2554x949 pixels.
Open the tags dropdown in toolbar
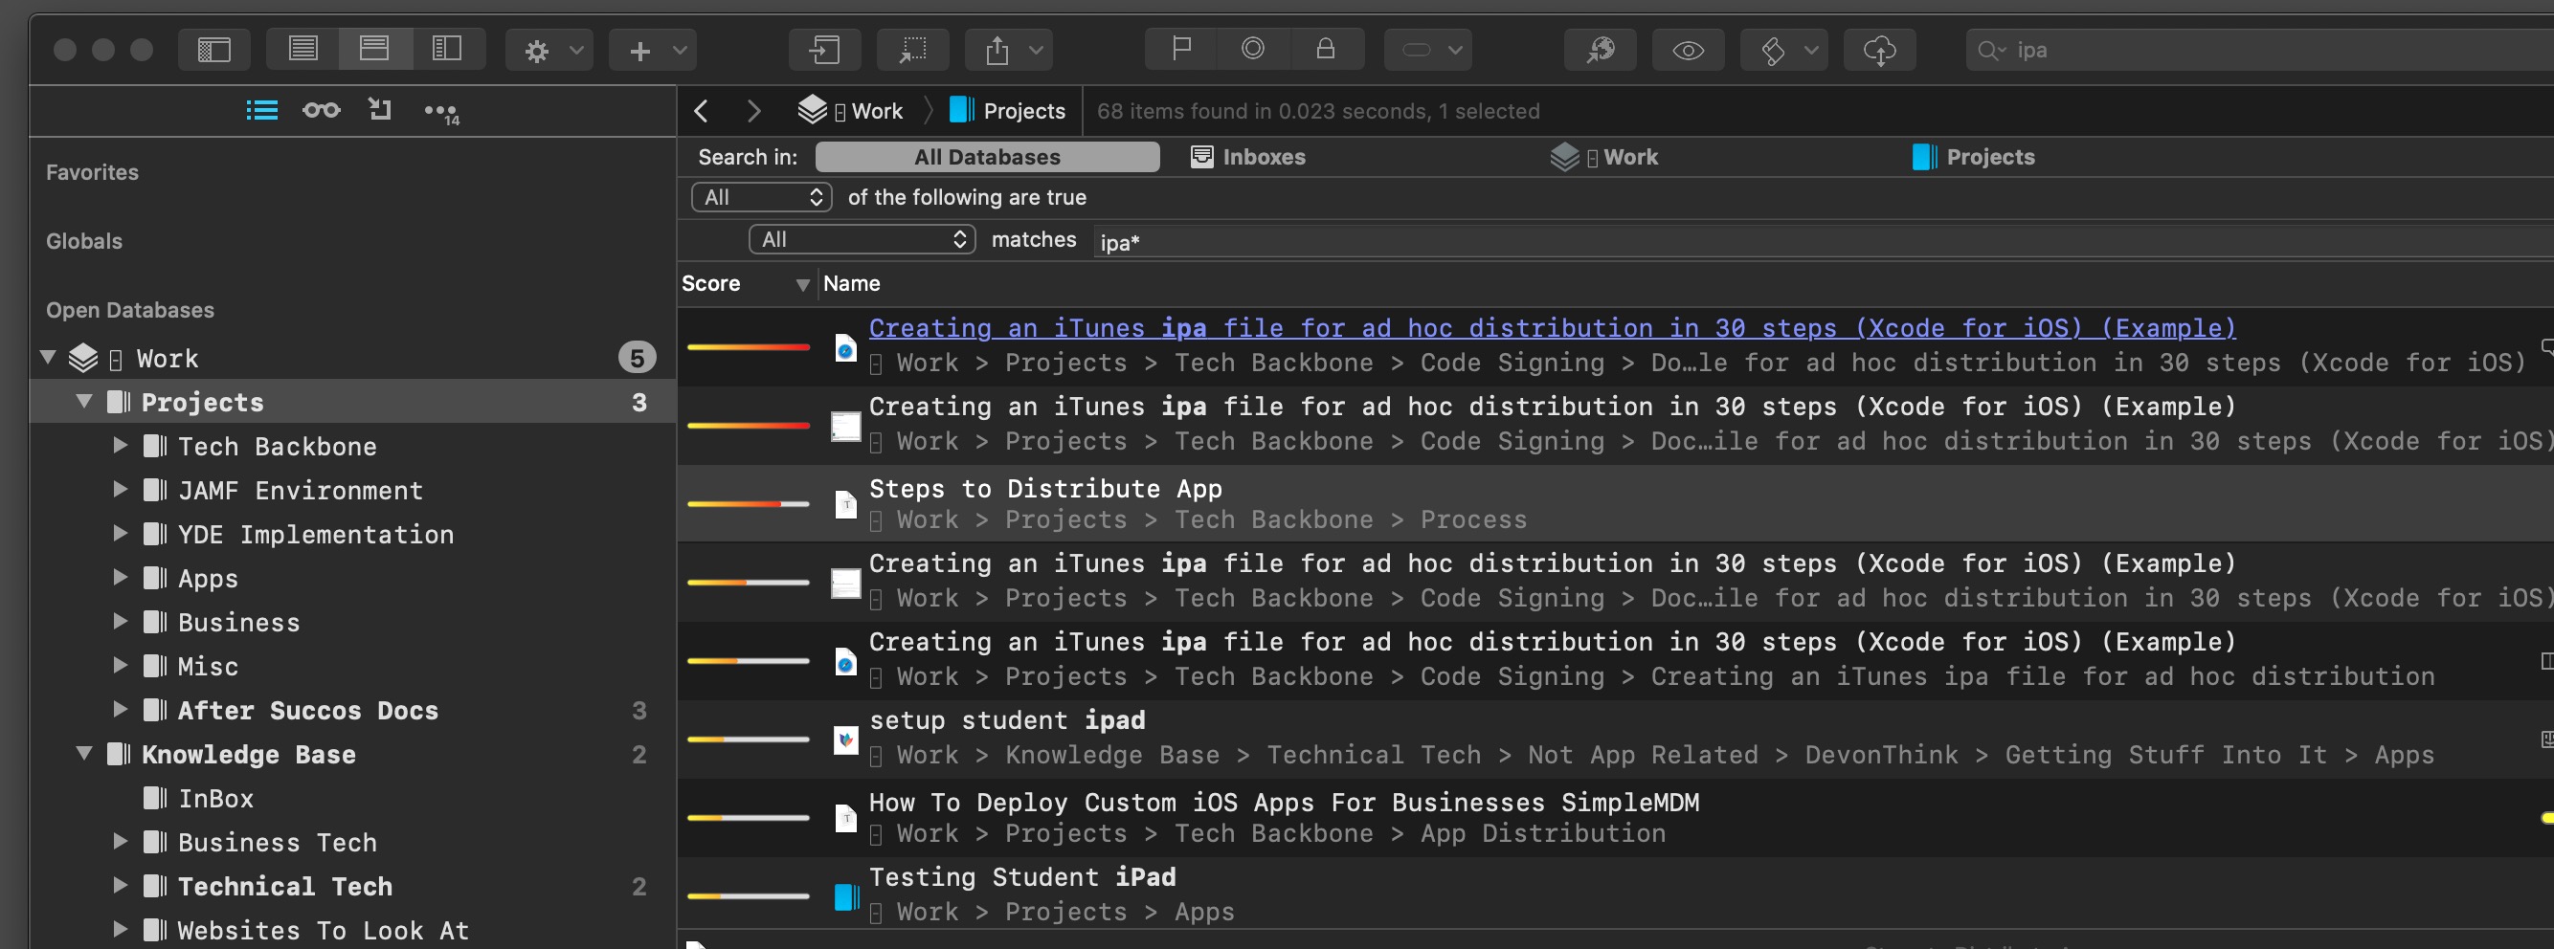[x=1783, y=50]
